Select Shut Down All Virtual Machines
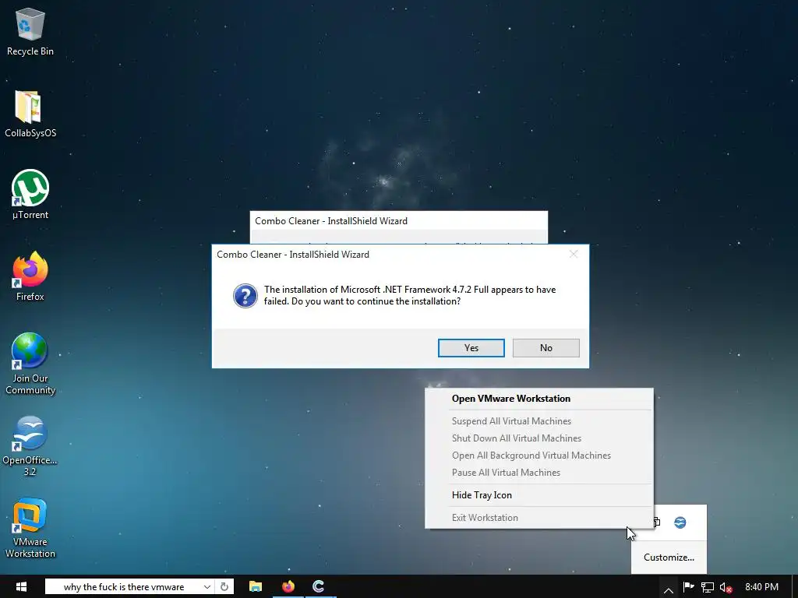Viewport: 798px width, 598px height. (x=539, y=438)
